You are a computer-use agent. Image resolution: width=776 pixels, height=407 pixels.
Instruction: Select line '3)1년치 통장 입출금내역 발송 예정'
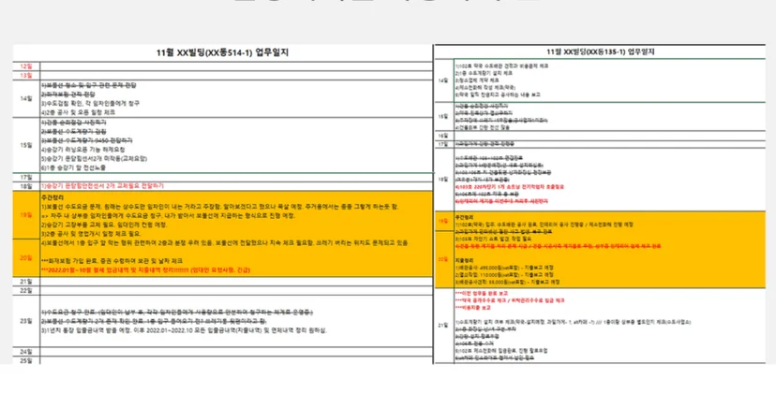[x=184, y=330]
